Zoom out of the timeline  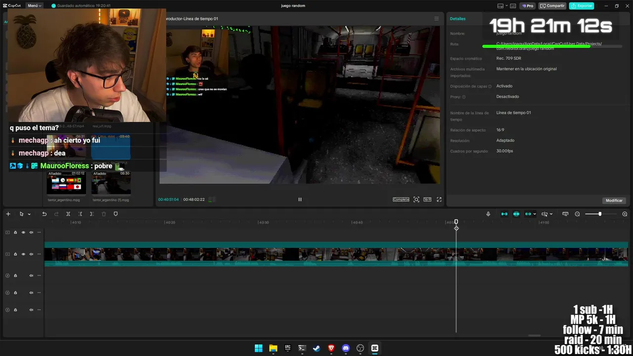click(577, 214)
